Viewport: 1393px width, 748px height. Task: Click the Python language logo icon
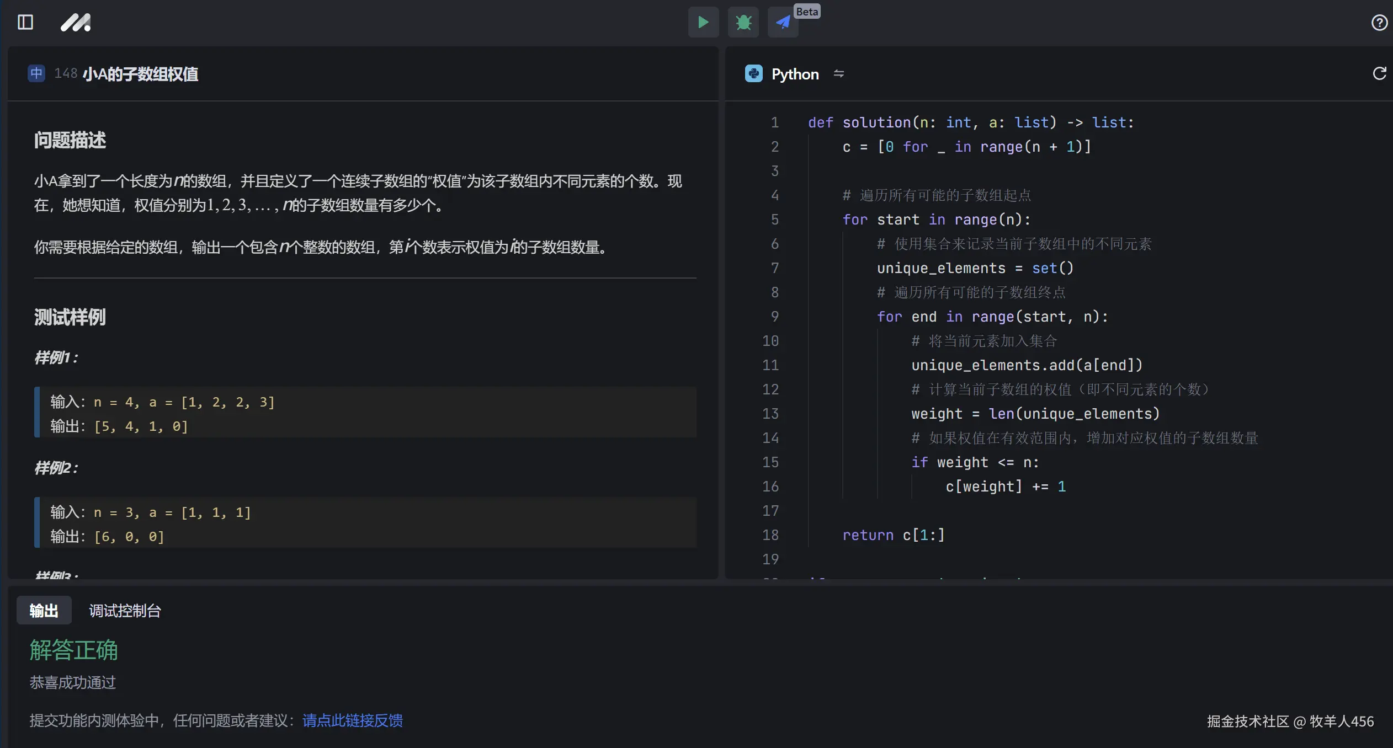point(753,74)
